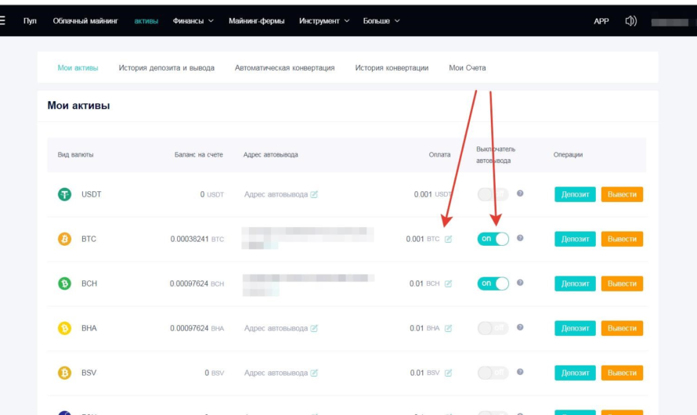Click USDT payment value 0.001

(423, 194)
